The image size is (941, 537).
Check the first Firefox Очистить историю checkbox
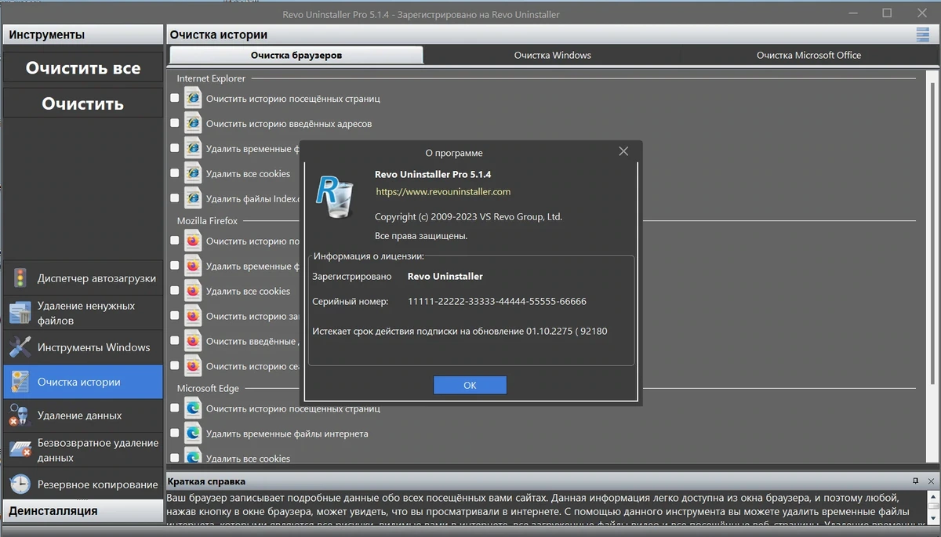pyautogui.click(x=175, y=241)
